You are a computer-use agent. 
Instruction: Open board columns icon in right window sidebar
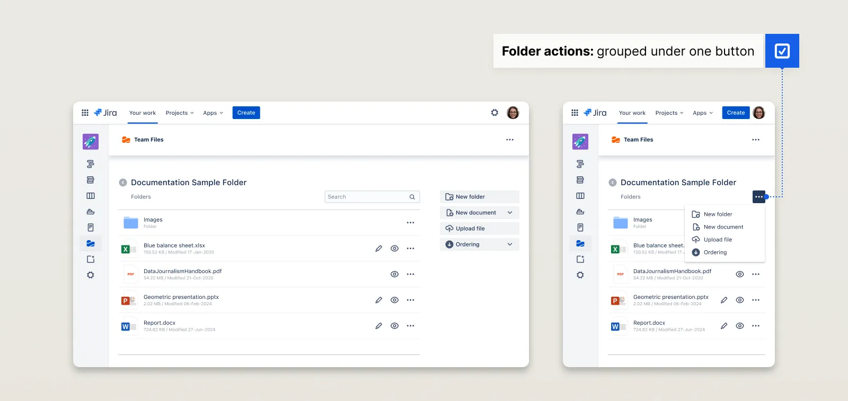(580, 196)
